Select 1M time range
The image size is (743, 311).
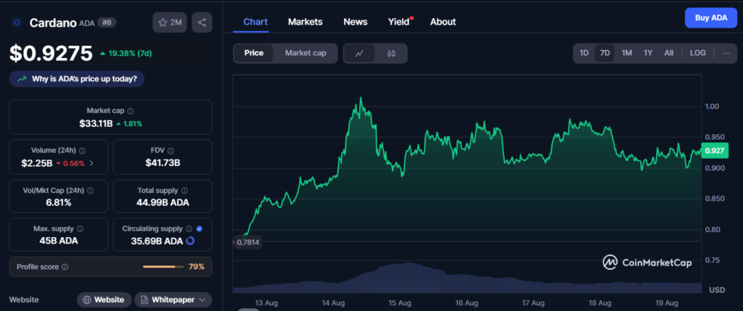click(x=627, y=53)
